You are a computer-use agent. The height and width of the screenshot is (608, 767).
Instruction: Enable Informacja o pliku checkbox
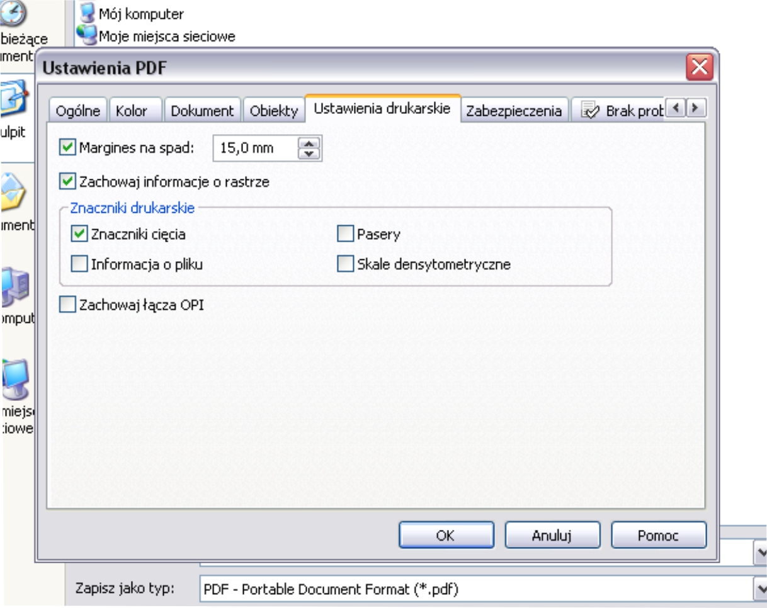[79, 264]
